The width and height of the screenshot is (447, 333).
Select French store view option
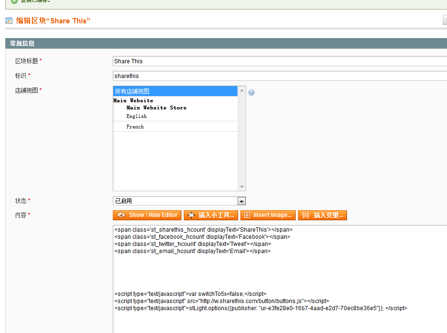coord(175,127)
